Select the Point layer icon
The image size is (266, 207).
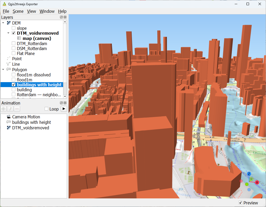(8, 59)
